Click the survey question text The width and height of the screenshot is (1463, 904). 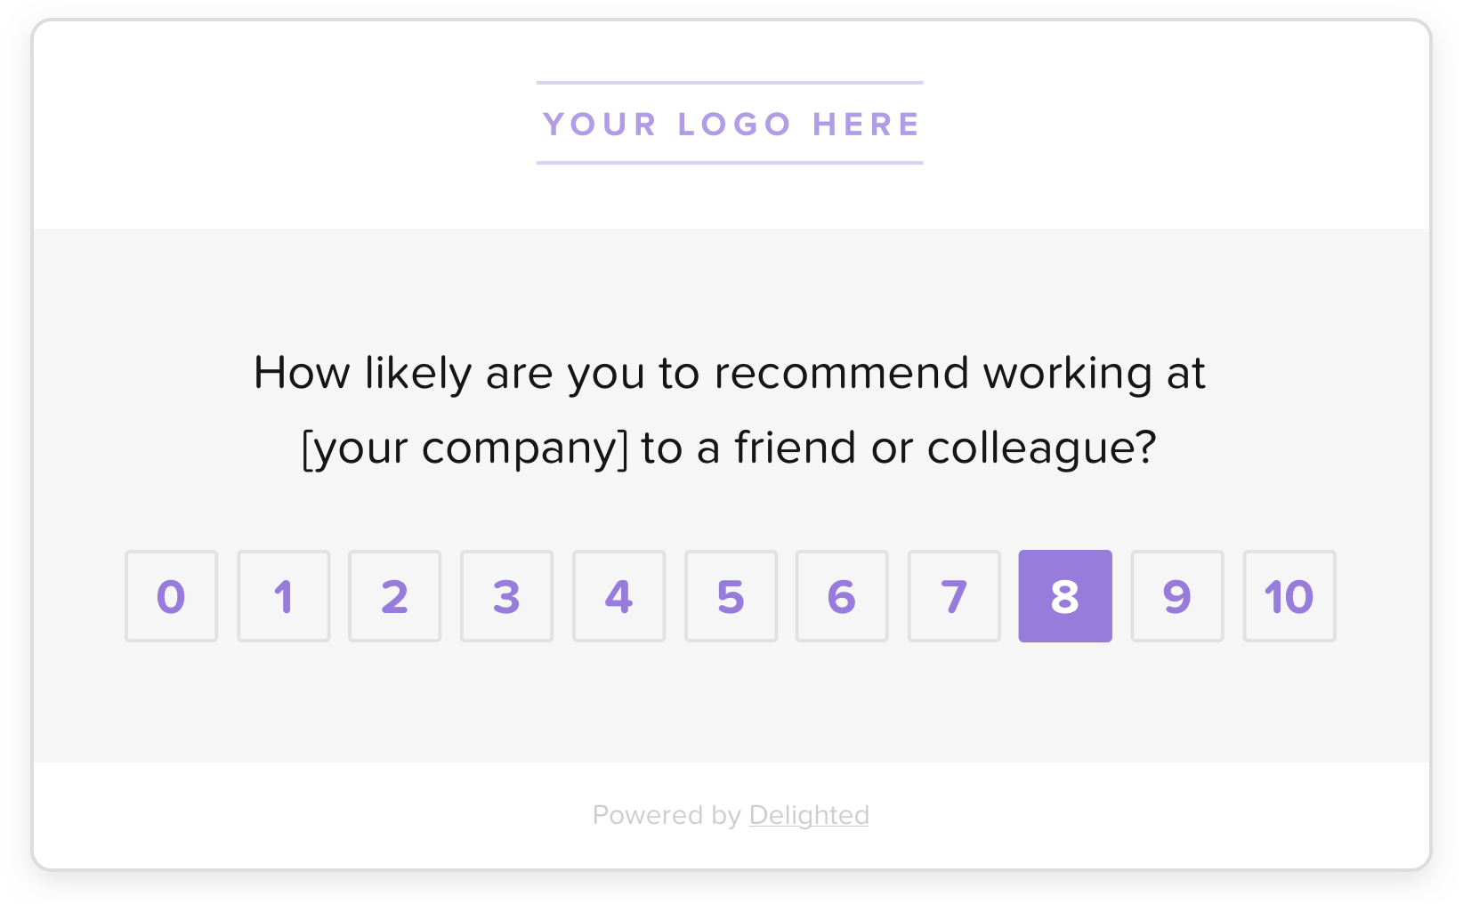click(730, 409)
